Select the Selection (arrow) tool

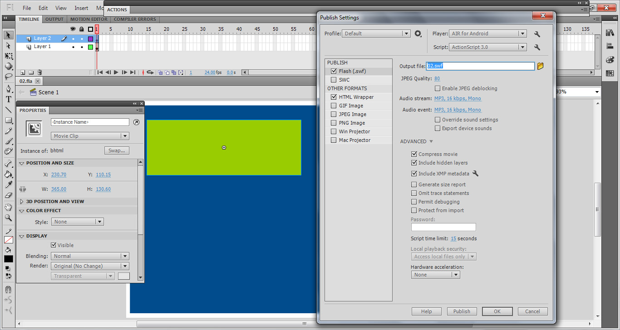(x=8, y=35)
